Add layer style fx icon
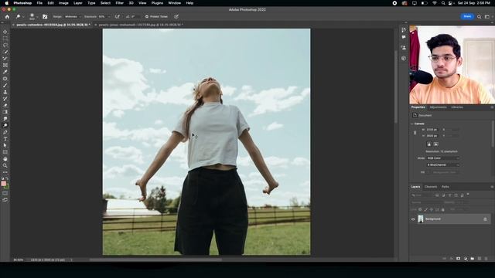Screen dimensions: 495x278 [452, 259]
